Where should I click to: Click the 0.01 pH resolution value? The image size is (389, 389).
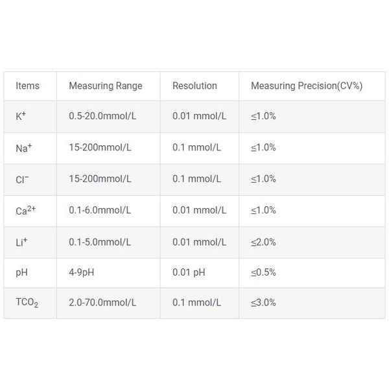(x=189, y=272)
